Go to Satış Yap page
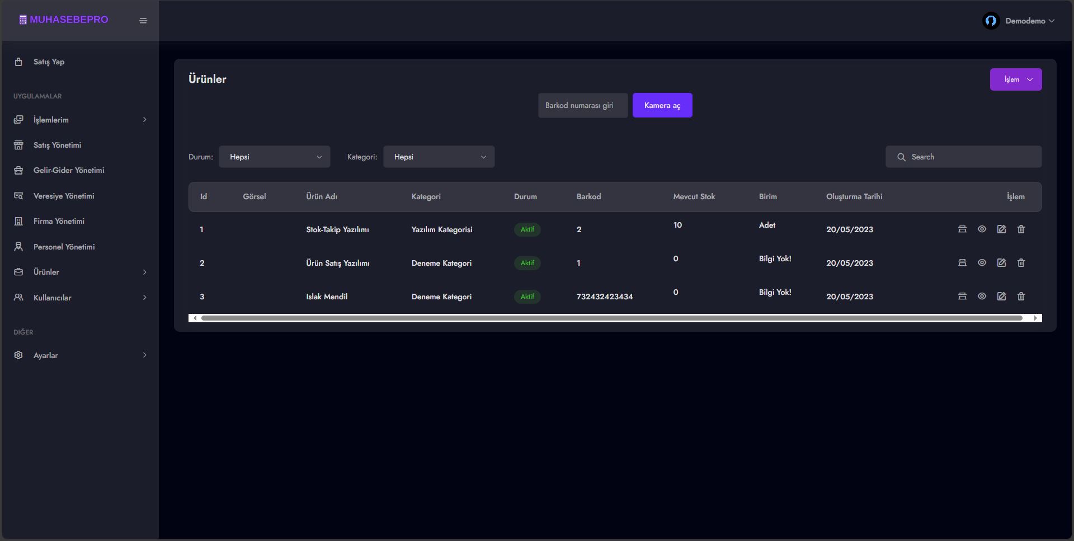This screenshot has width=1074, height=541. 49,62
